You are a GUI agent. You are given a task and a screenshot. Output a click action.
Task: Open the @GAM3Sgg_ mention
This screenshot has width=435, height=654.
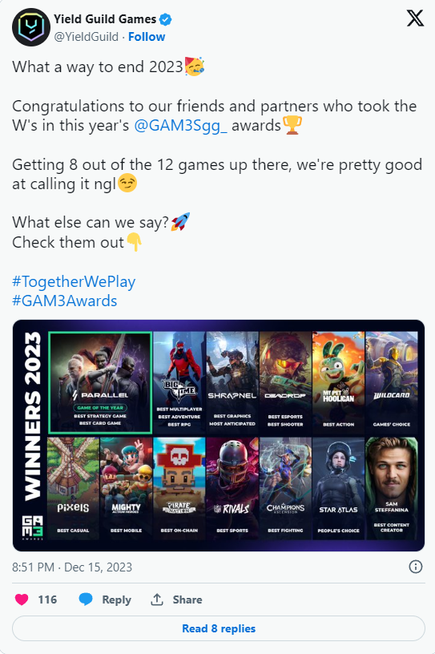[x=180, y=126]
